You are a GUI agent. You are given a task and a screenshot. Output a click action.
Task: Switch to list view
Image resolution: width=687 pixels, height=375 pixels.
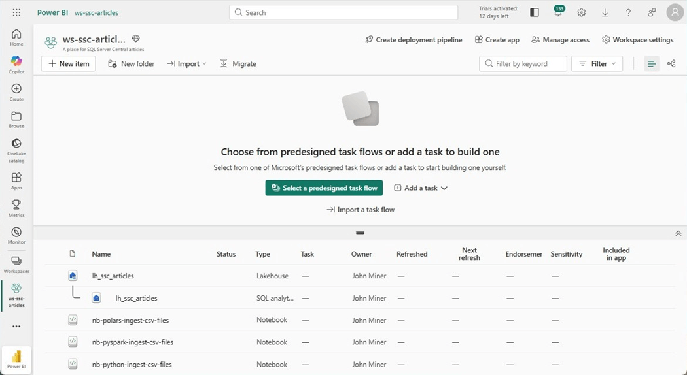pos(651,63)
